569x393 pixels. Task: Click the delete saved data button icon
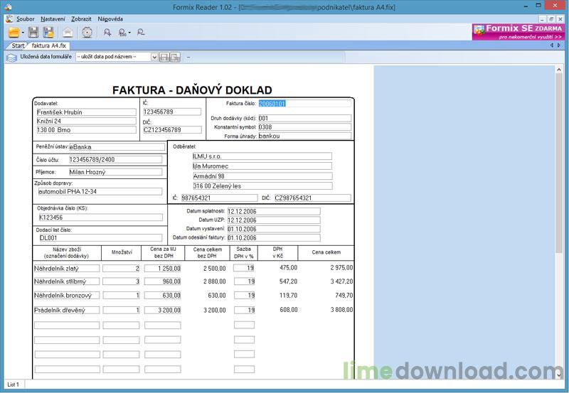point(175,57)
